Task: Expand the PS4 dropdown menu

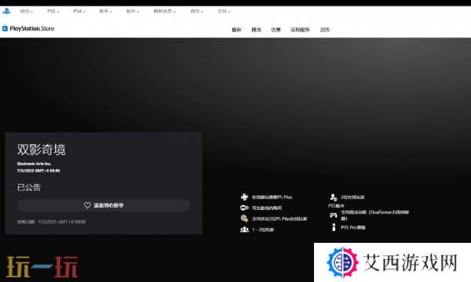Action: pyautogui.click(x=79, y=12)
